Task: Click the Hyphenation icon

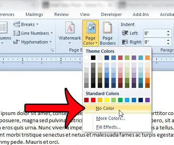Action: (17, 42)
